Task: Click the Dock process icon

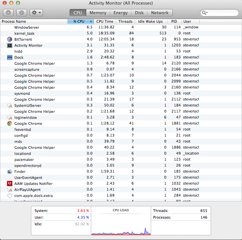Action: point(10,57)
